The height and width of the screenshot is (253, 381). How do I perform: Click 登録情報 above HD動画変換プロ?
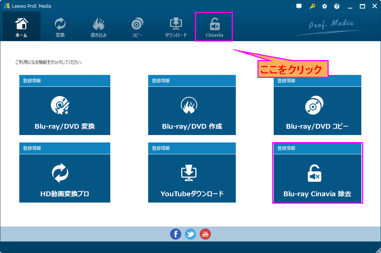tap(32, 148)
